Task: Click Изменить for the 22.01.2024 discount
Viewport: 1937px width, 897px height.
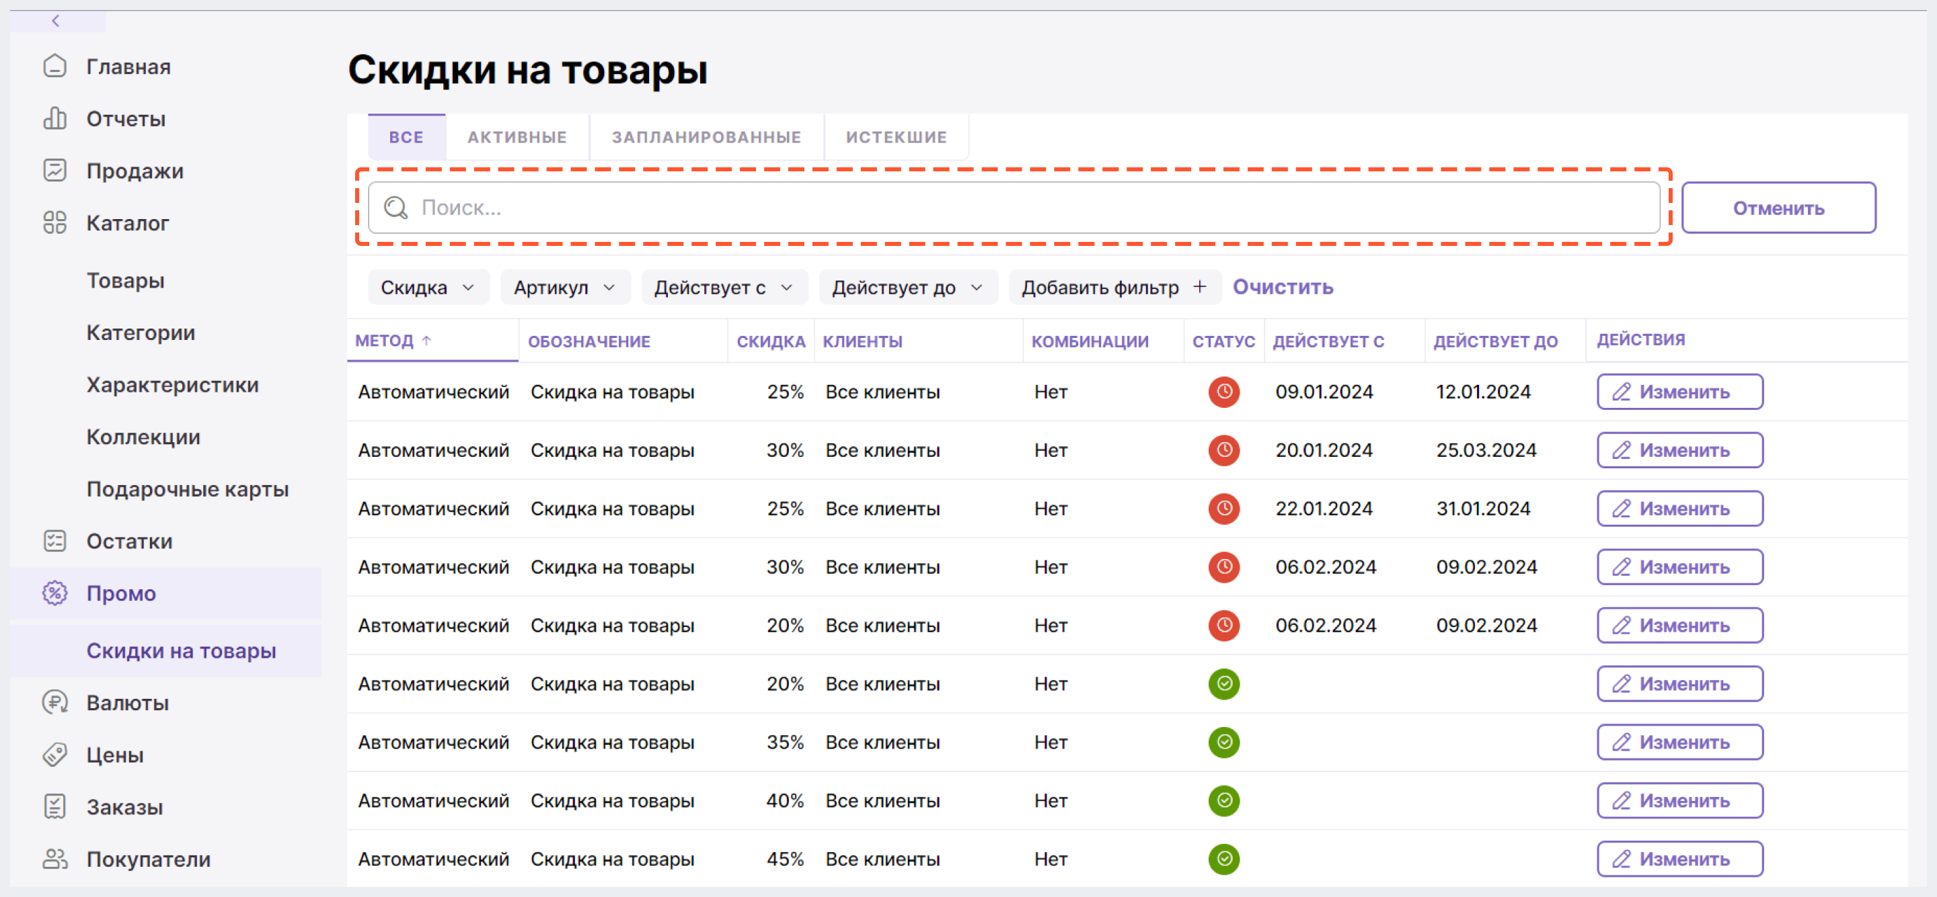Action: (1680, 509)
